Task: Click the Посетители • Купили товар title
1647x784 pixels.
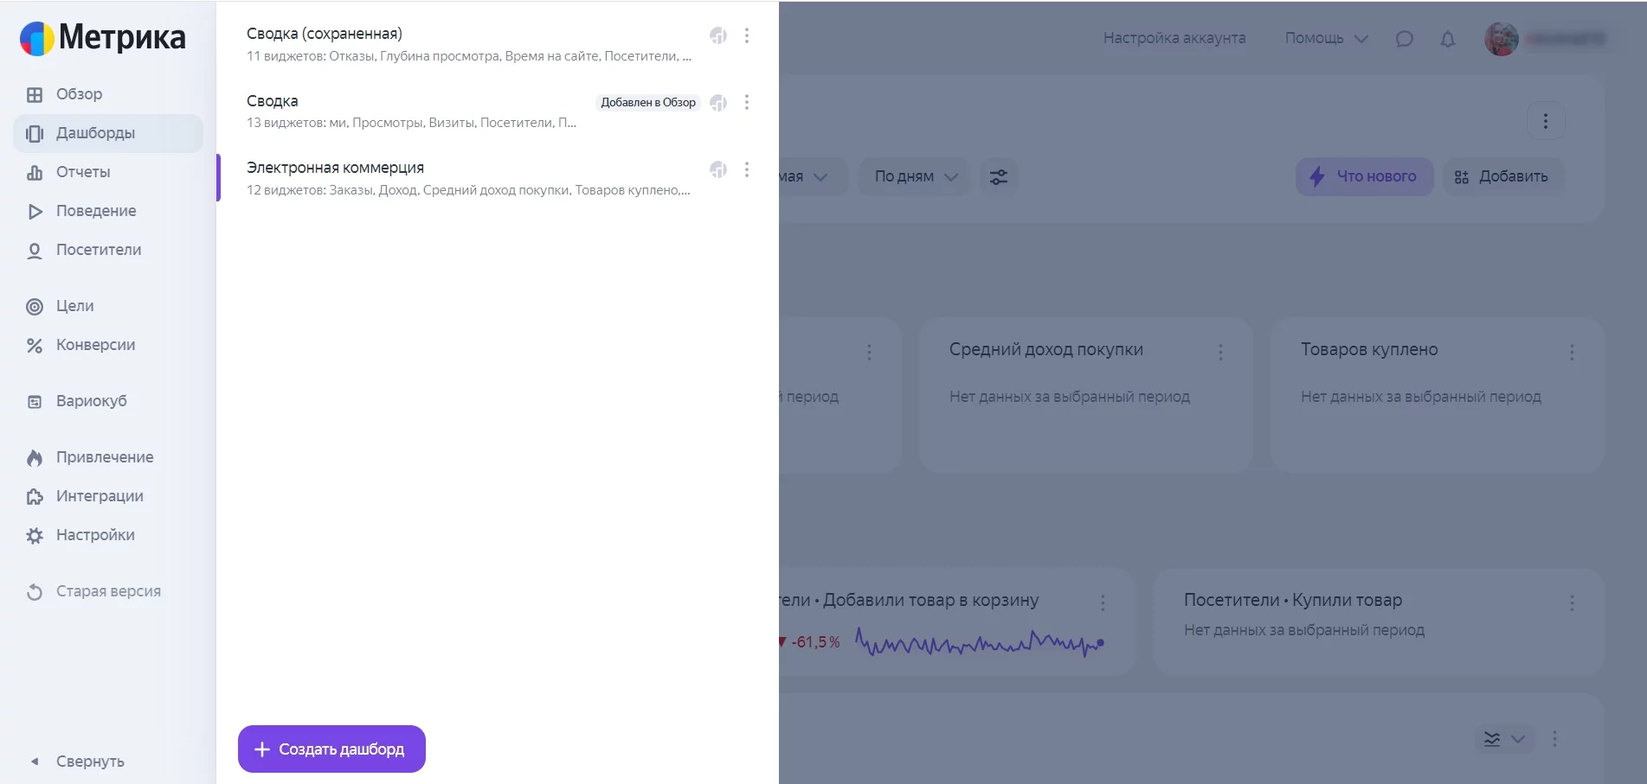Action: coord(1293,600)
